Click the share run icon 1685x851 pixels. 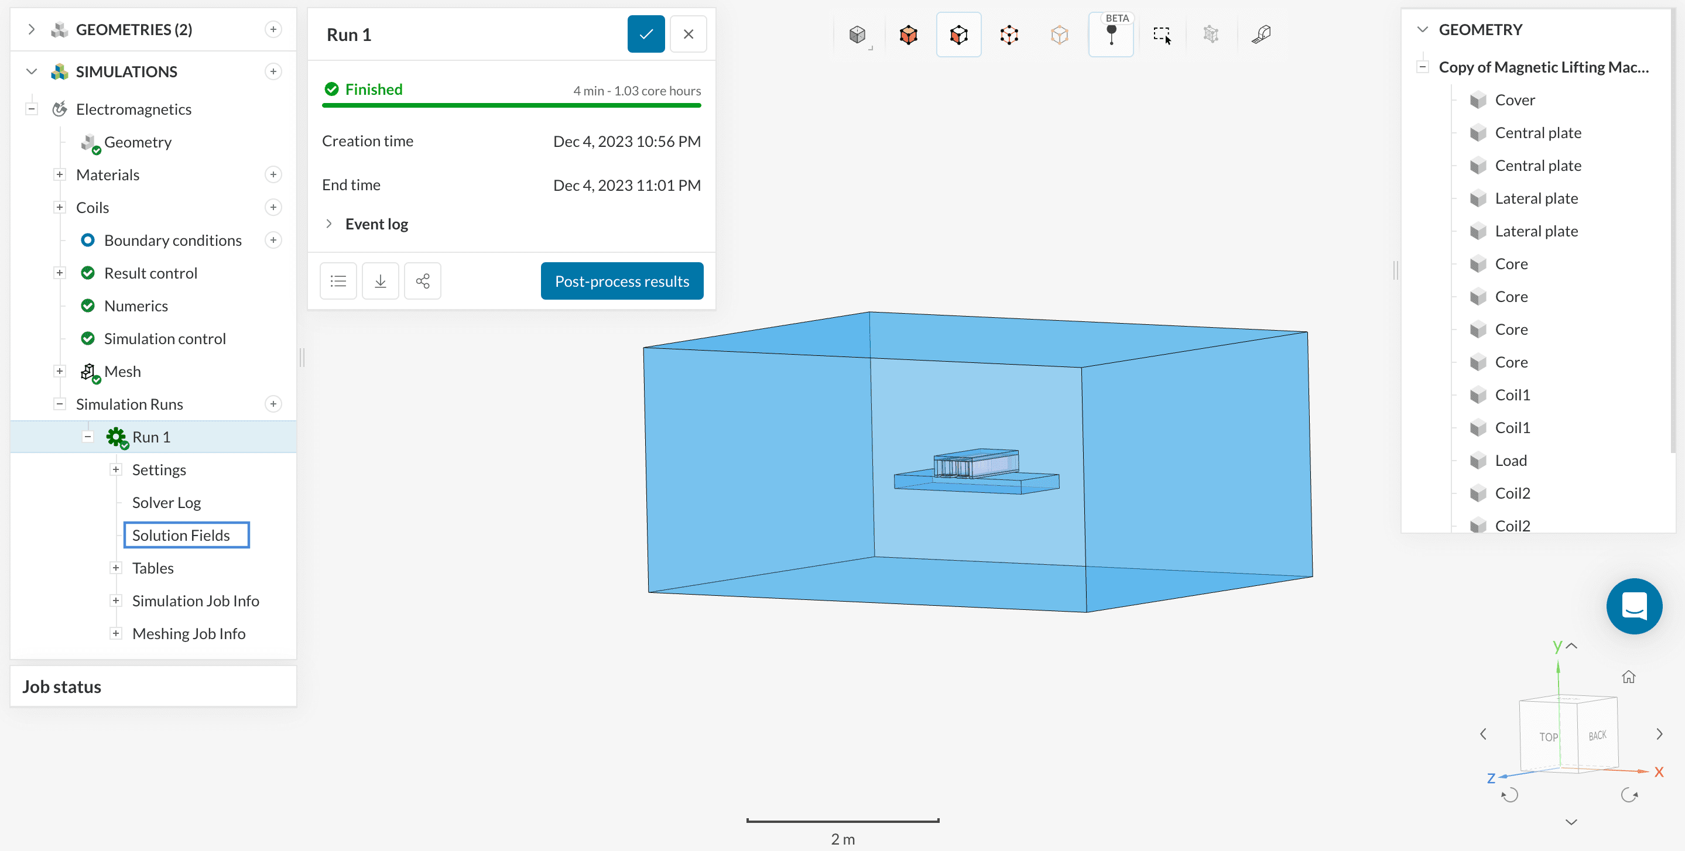click(x=423, y=282)
